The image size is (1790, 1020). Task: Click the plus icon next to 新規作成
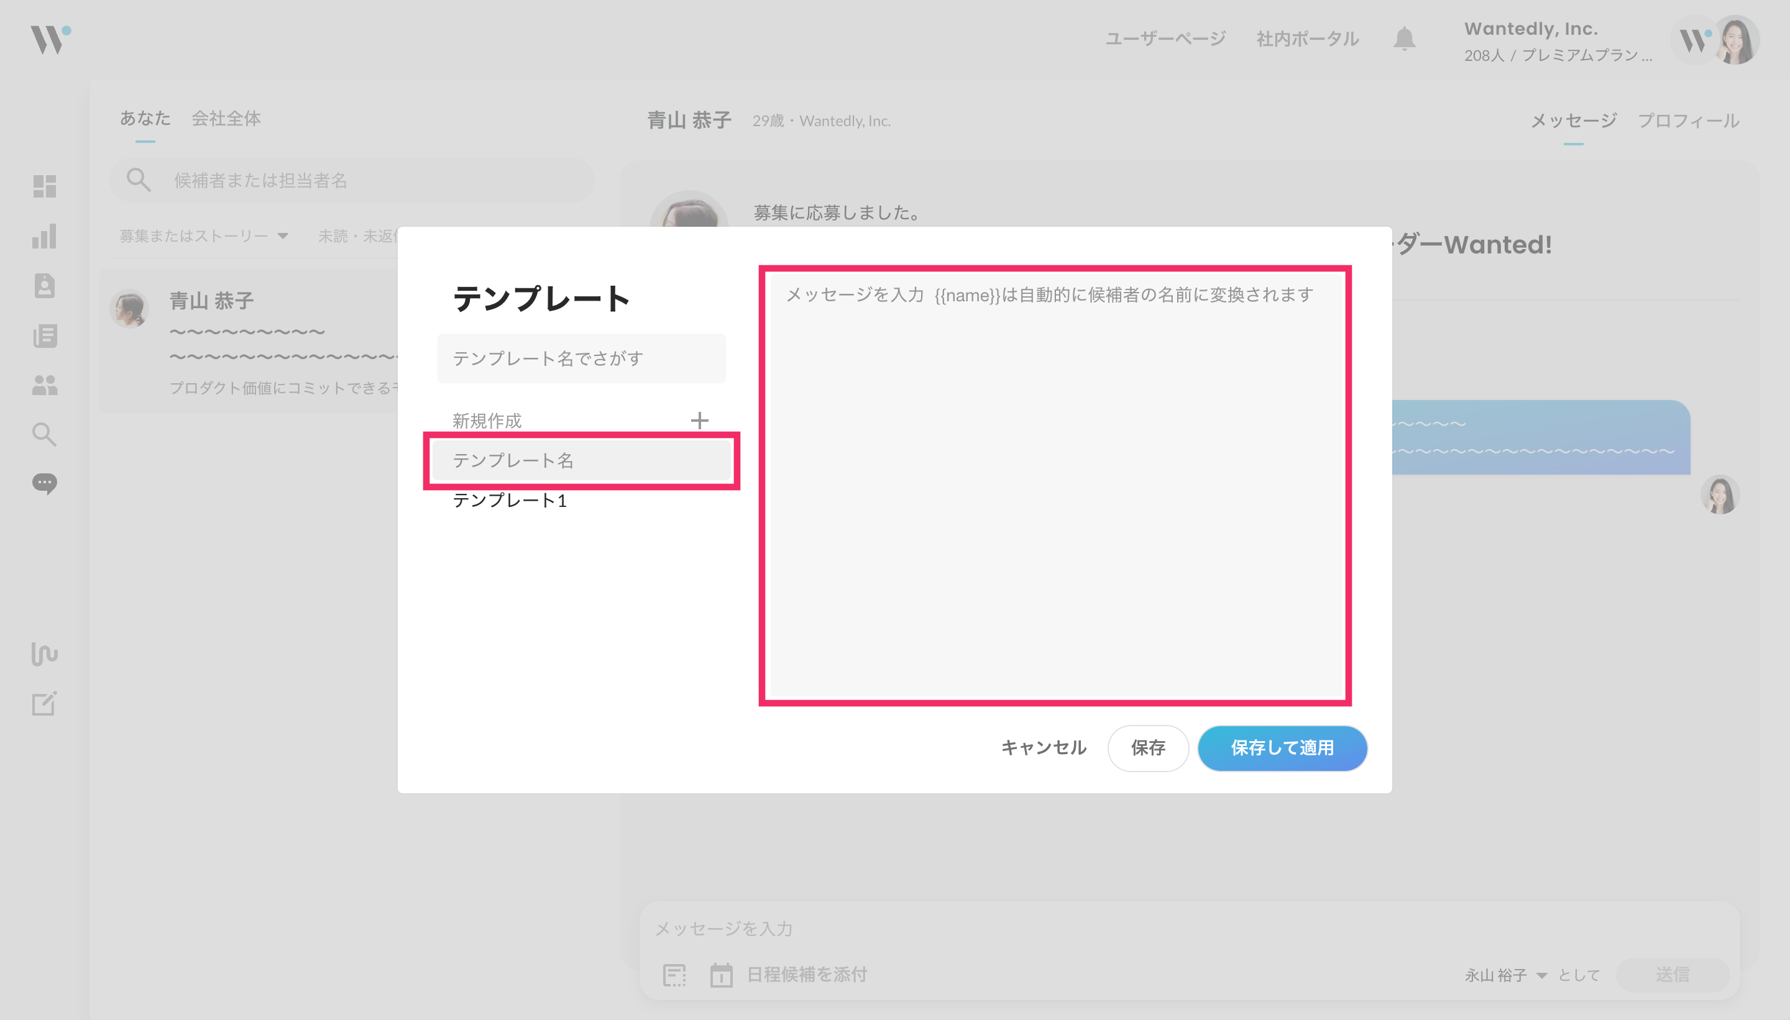(x=699, y=421)
